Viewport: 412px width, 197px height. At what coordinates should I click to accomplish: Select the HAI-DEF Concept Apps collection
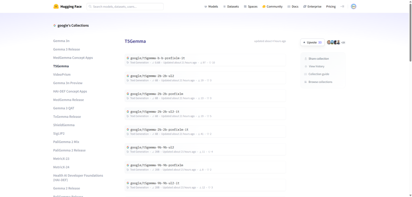[x=70, y=91]
